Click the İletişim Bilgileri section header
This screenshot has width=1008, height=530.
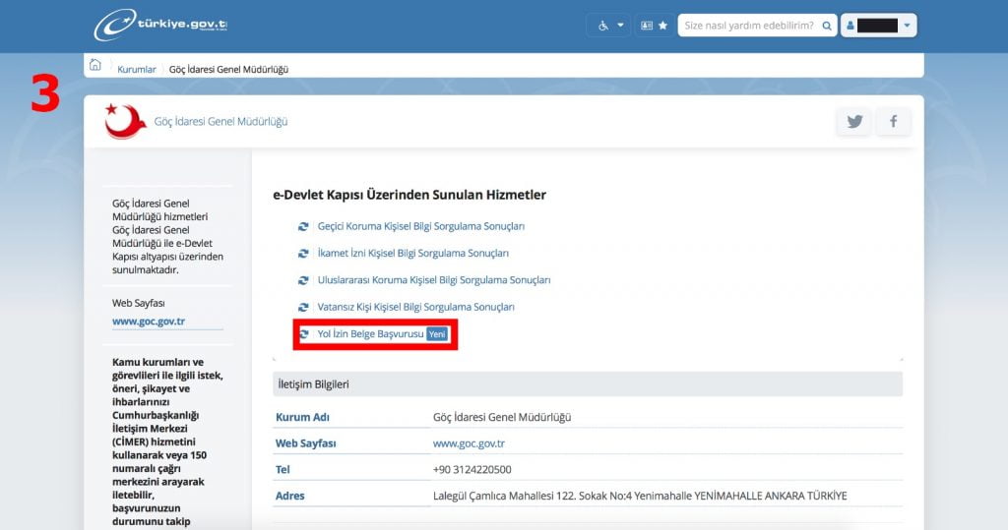[588, 384]
